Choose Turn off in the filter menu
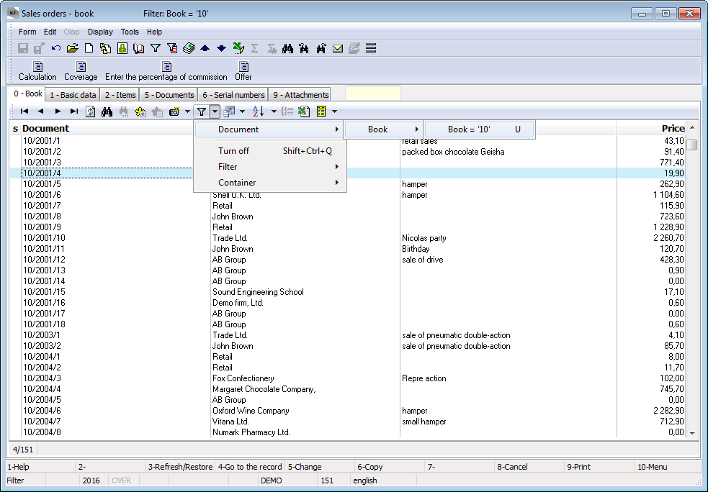This screenshot has width=708, height=492. 233,151
